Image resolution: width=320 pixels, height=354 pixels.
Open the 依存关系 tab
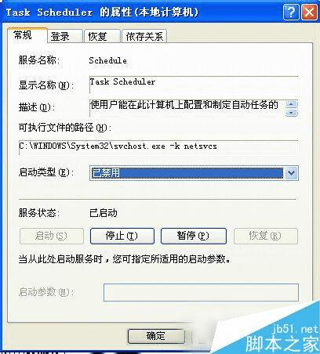pos(144,36)
